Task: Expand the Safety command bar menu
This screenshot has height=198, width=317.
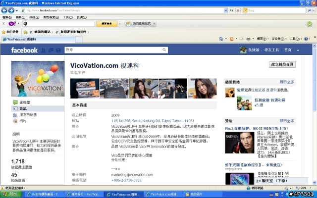Action: [279, 39]
